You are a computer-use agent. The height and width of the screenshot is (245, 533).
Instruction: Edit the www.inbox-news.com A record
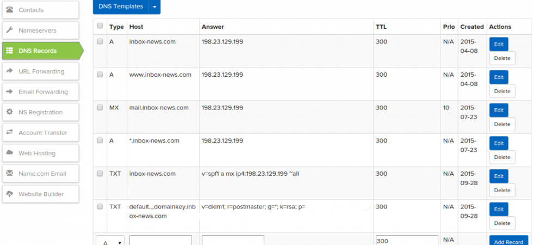[499, 77]
